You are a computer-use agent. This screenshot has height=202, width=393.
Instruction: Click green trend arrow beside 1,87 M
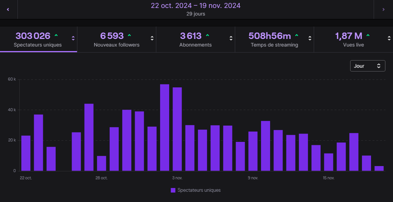click(368, 36)
